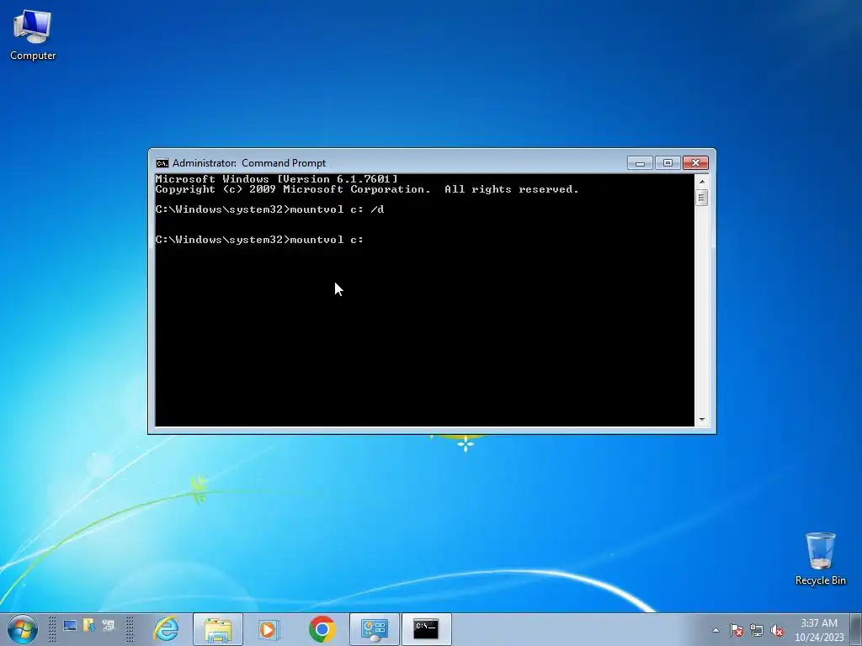Open the Windows Start menu orb

[x=23, y=629]
